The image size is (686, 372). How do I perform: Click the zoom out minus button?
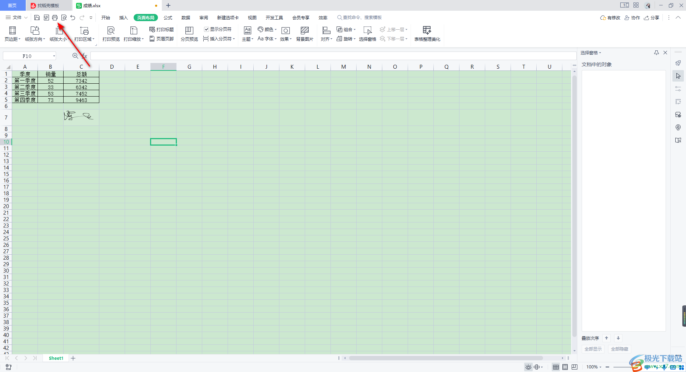607,367
